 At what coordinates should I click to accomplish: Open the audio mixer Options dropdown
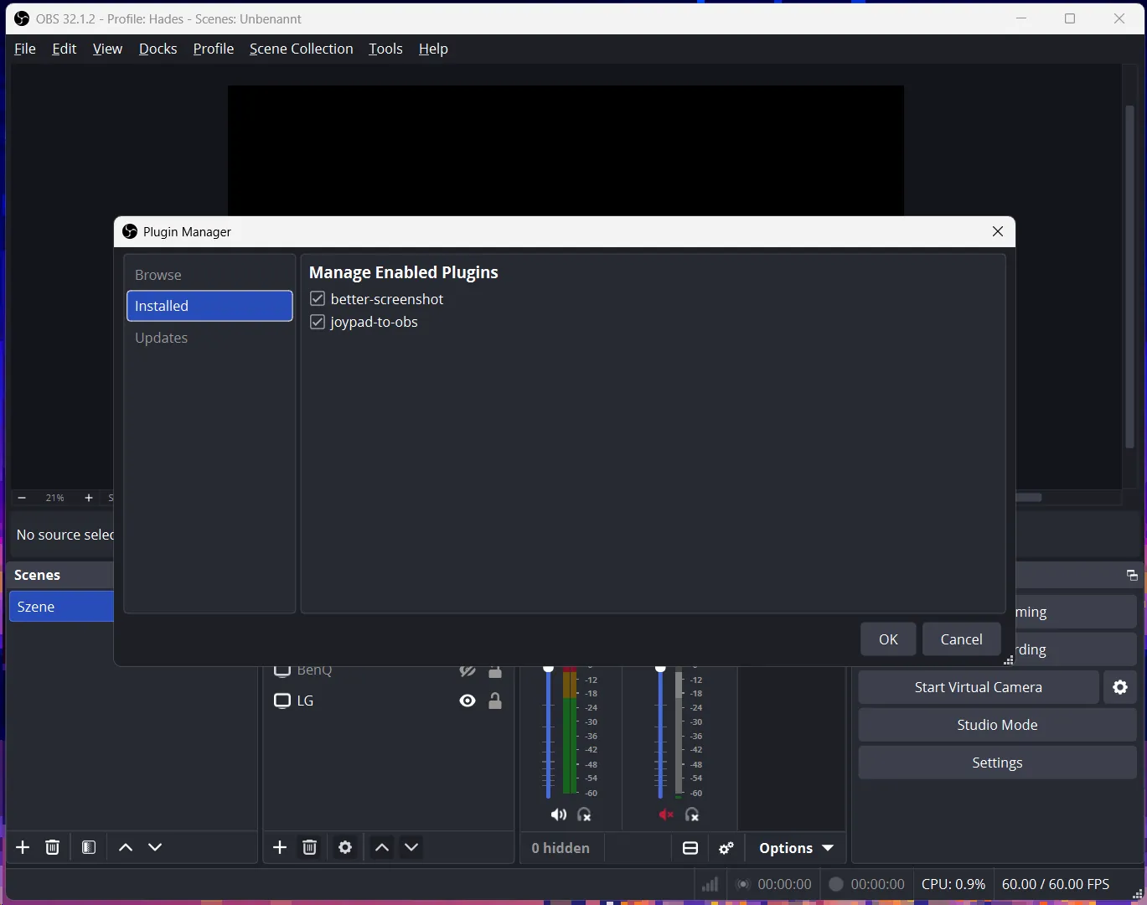[x=796, y=848]
